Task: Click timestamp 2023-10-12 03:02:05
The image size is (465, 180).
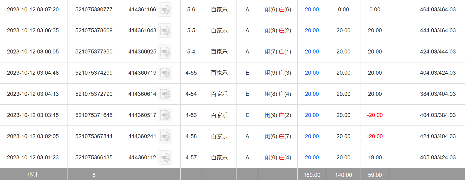Action: (33, 136)
